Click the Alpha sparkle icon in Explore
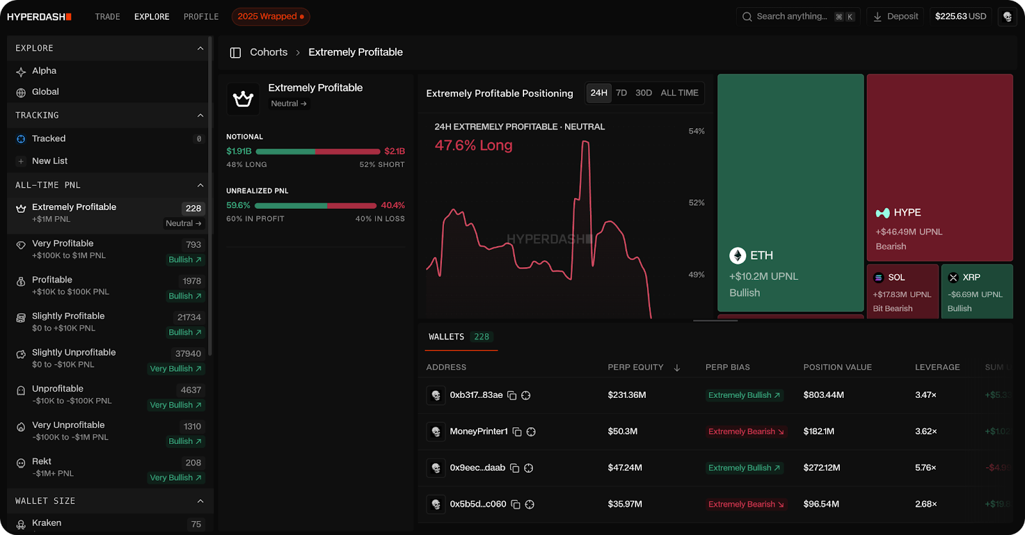Viewport: 1025px width, 535px height. [x=21, y=71]
